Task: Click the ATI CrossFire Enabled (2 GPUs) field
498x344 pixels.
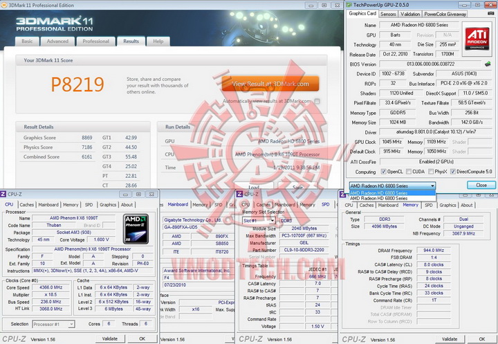Action: pos(436,161)
